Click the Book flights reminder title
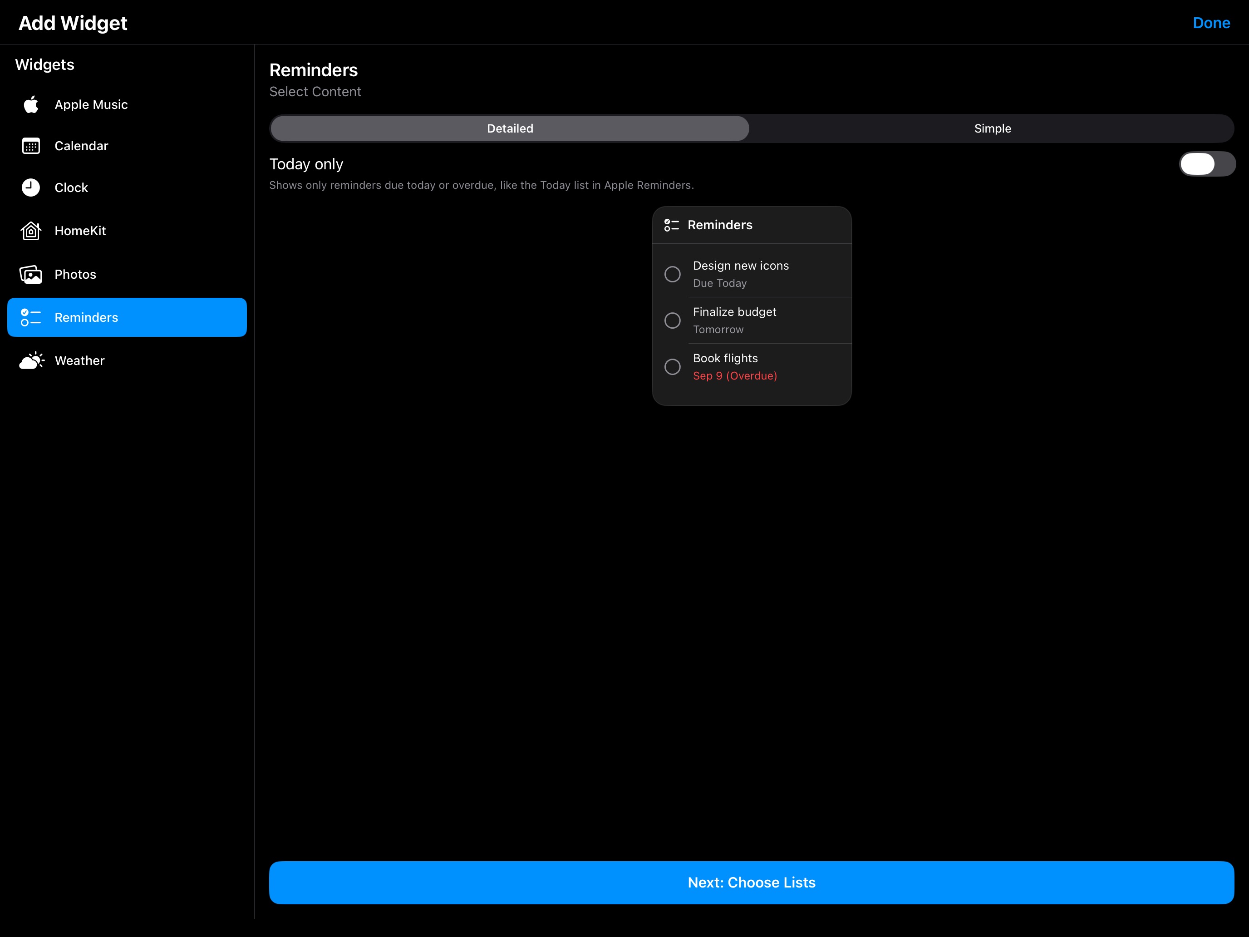 [726, 358]
